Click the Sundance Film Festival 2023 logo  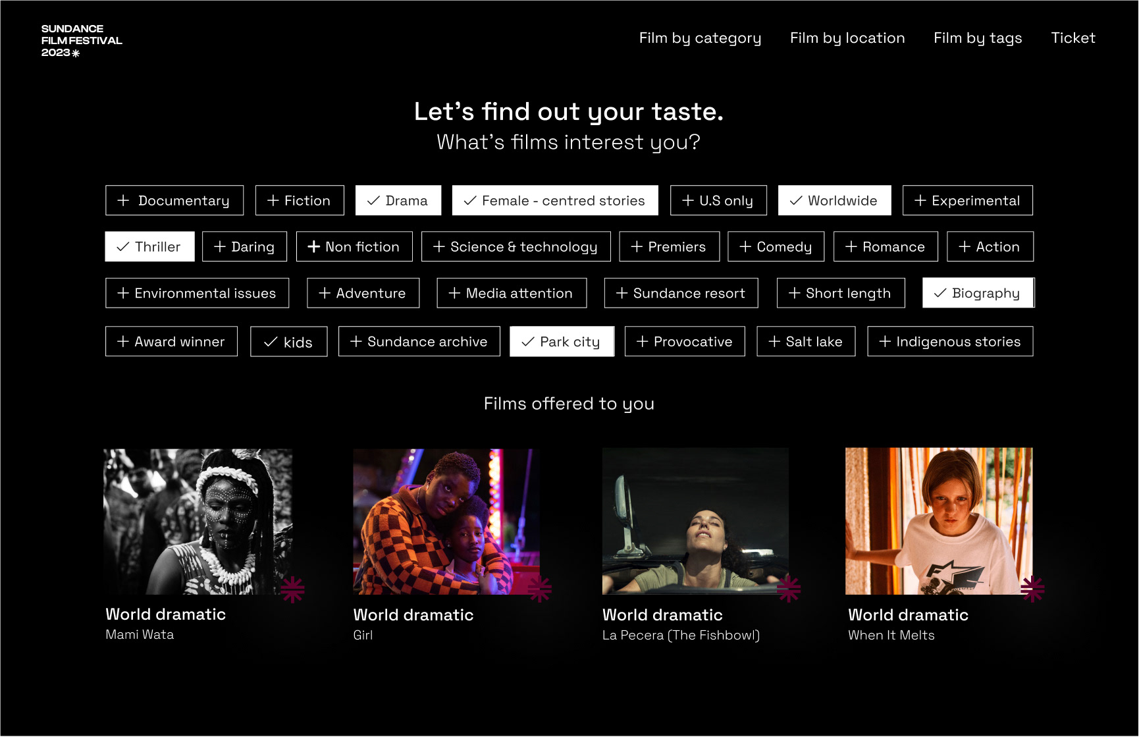tap(82, 41)
